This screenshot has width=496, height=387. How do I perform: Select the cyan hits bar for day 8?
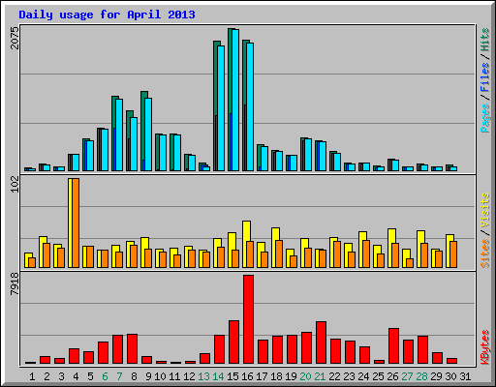(x=134, y=144)
